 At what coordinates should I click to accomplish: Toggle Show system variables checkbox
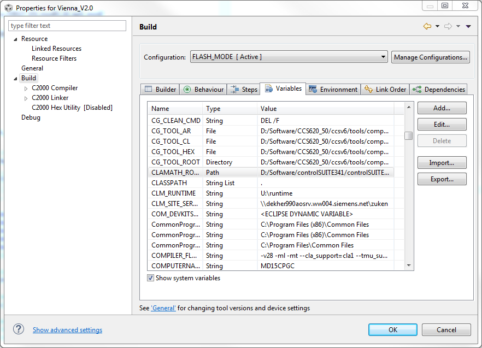[150, 278]
